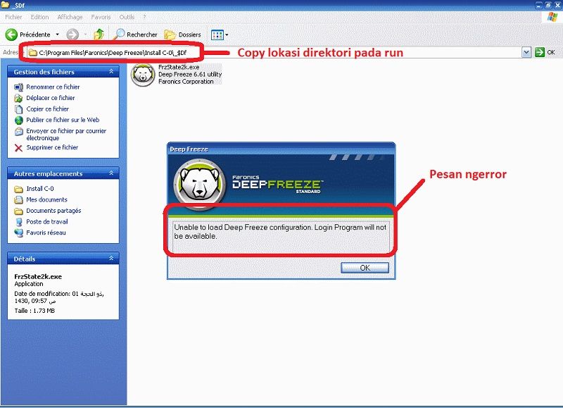Open the Favoris menu
The width and height of the screenshot is (563, 408).
click(x=101, y=17)
